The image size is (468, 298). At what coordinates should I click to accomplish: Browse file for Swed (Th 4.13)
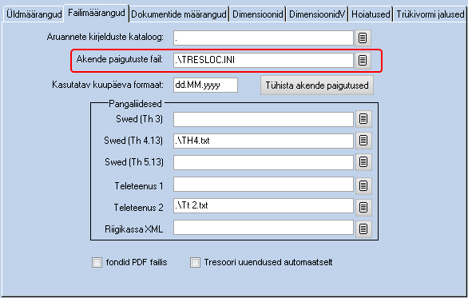coord(363,141)
